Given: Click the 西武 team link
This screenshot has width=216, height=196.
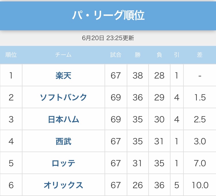Looking at the screenshot, I should (63, 141).
